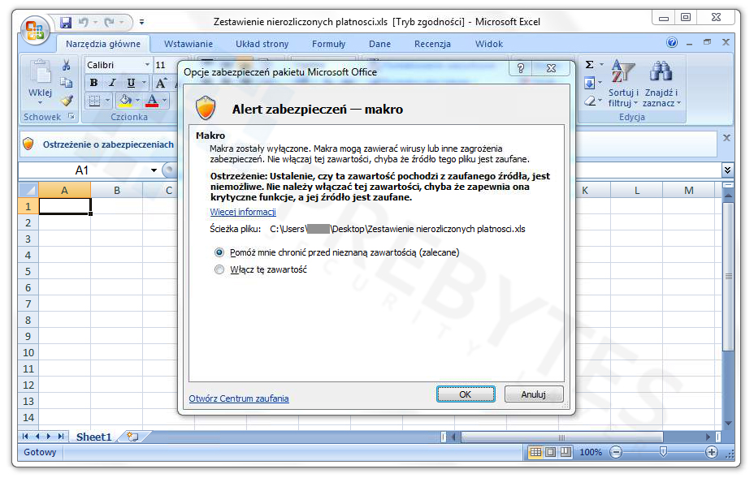Screen dimensions: 754x478
Task: Select 'Pomóż mnie chronić' recommended option
Action: [219, 252]
